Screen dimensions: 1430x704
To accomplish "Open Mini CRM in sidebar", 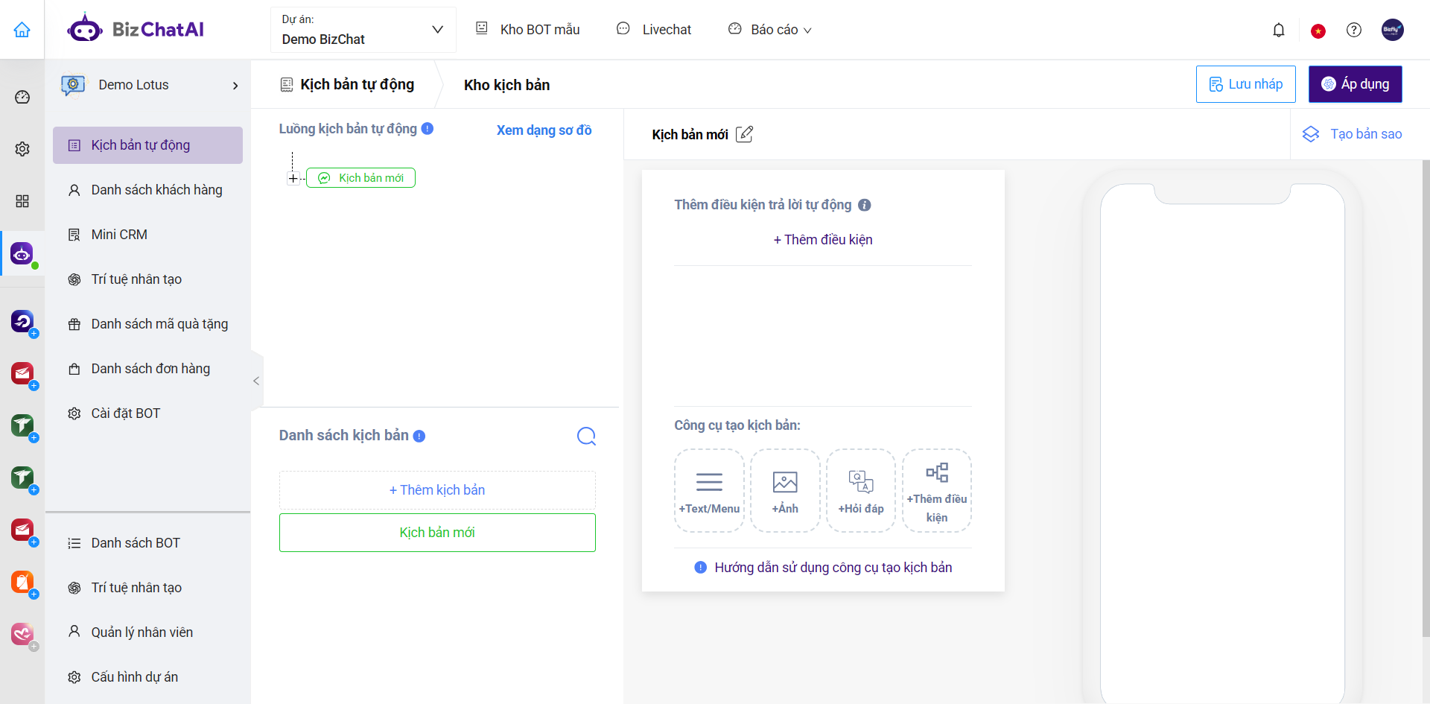I will point(147,235).
